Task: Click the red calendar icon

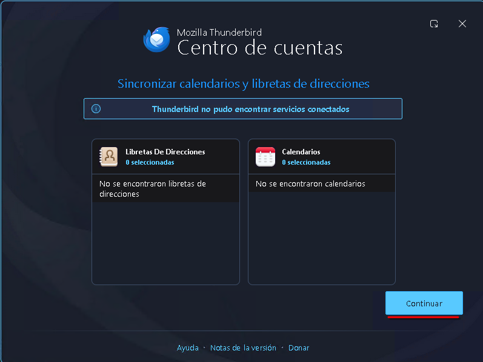Action: (x=265, y=157)
